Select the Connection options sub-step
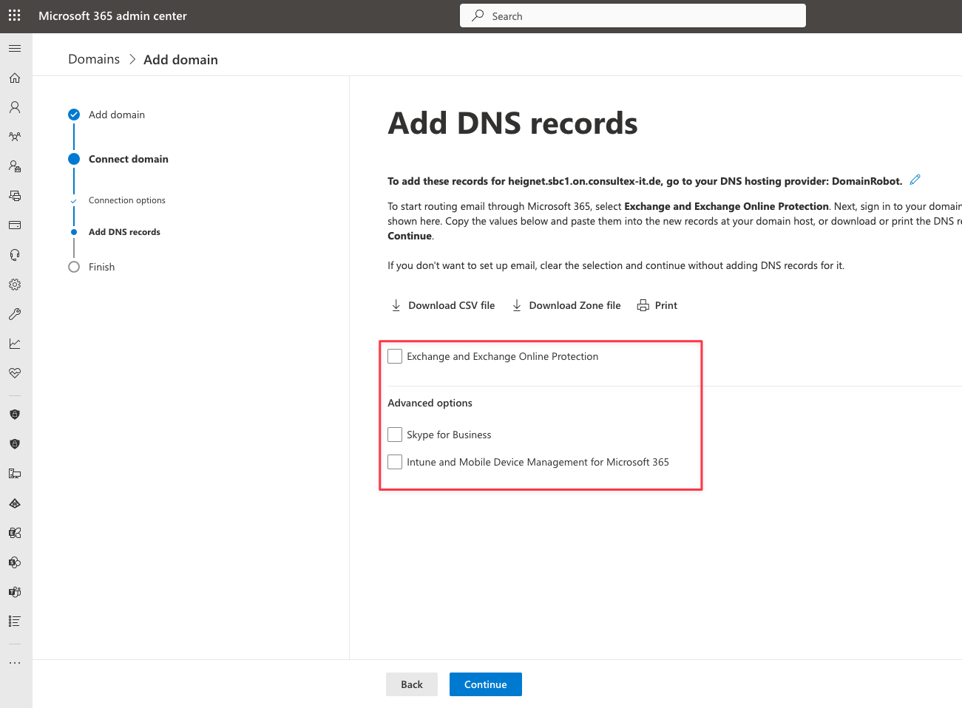Image resolution: width=962 pixels, height=708 pixels. 118,200
